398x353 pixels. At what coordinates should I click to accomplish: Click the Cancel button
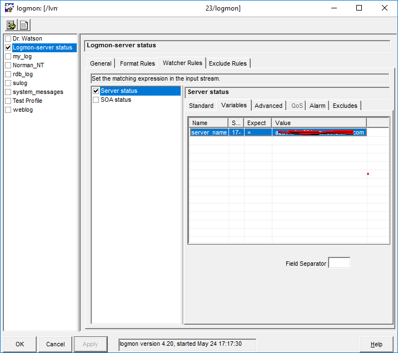point(56,344)
